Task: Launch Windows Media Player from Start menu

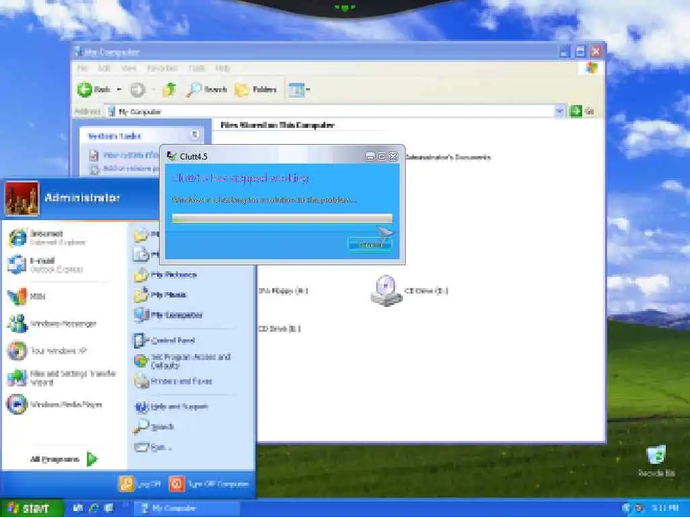Action: coord(55,405)
